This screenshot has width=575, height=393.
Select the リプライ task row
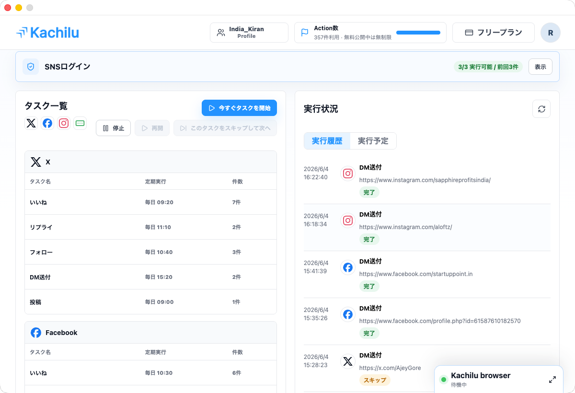click(150, 227)
